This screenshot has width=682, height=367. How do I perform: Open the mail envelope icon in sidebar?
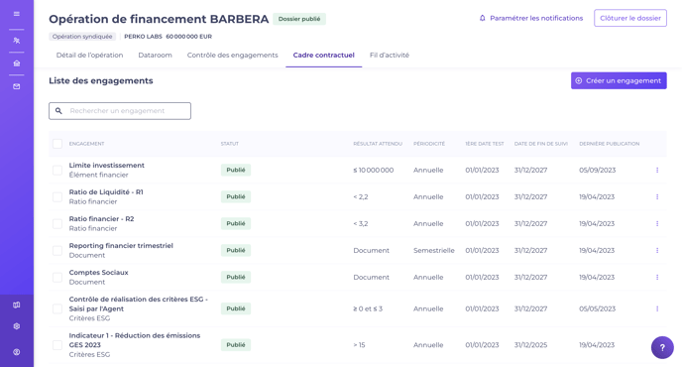point(17,86)
